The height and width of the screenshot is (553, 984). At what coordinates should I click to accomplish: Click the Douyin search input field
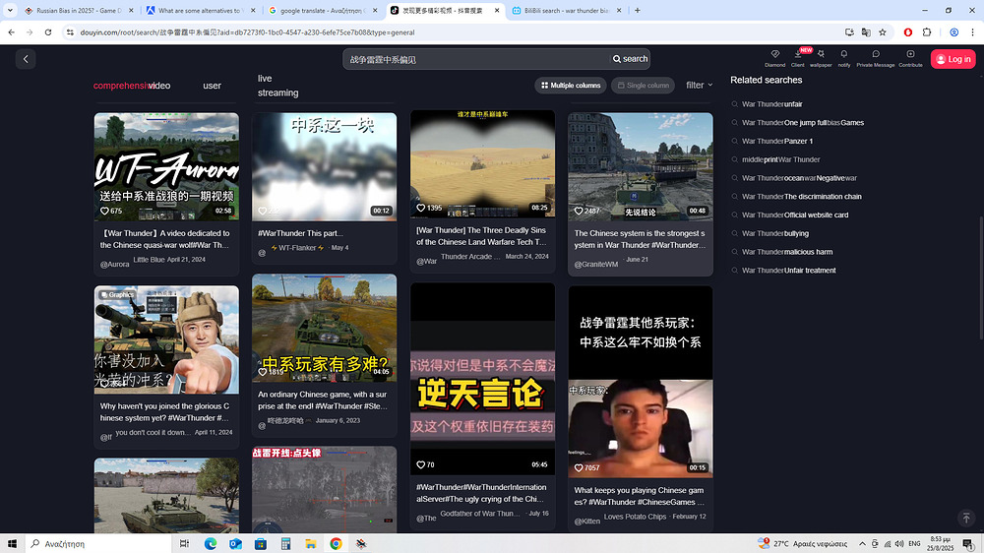pos(477,59)
